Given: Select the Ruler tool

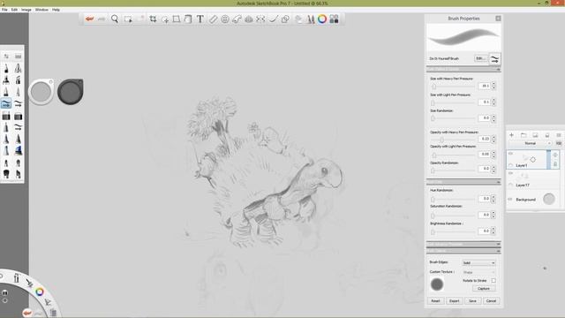Looking at the screenshot, I should (213, 19).
